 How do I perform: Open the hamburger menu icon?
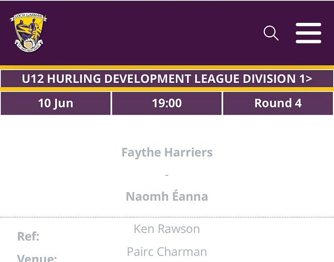(x=308, y=33)
